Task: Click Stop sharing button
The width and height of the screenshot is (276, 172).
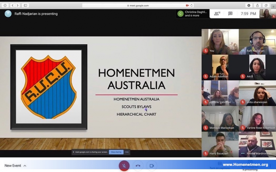Action: (x=116, y=152)
